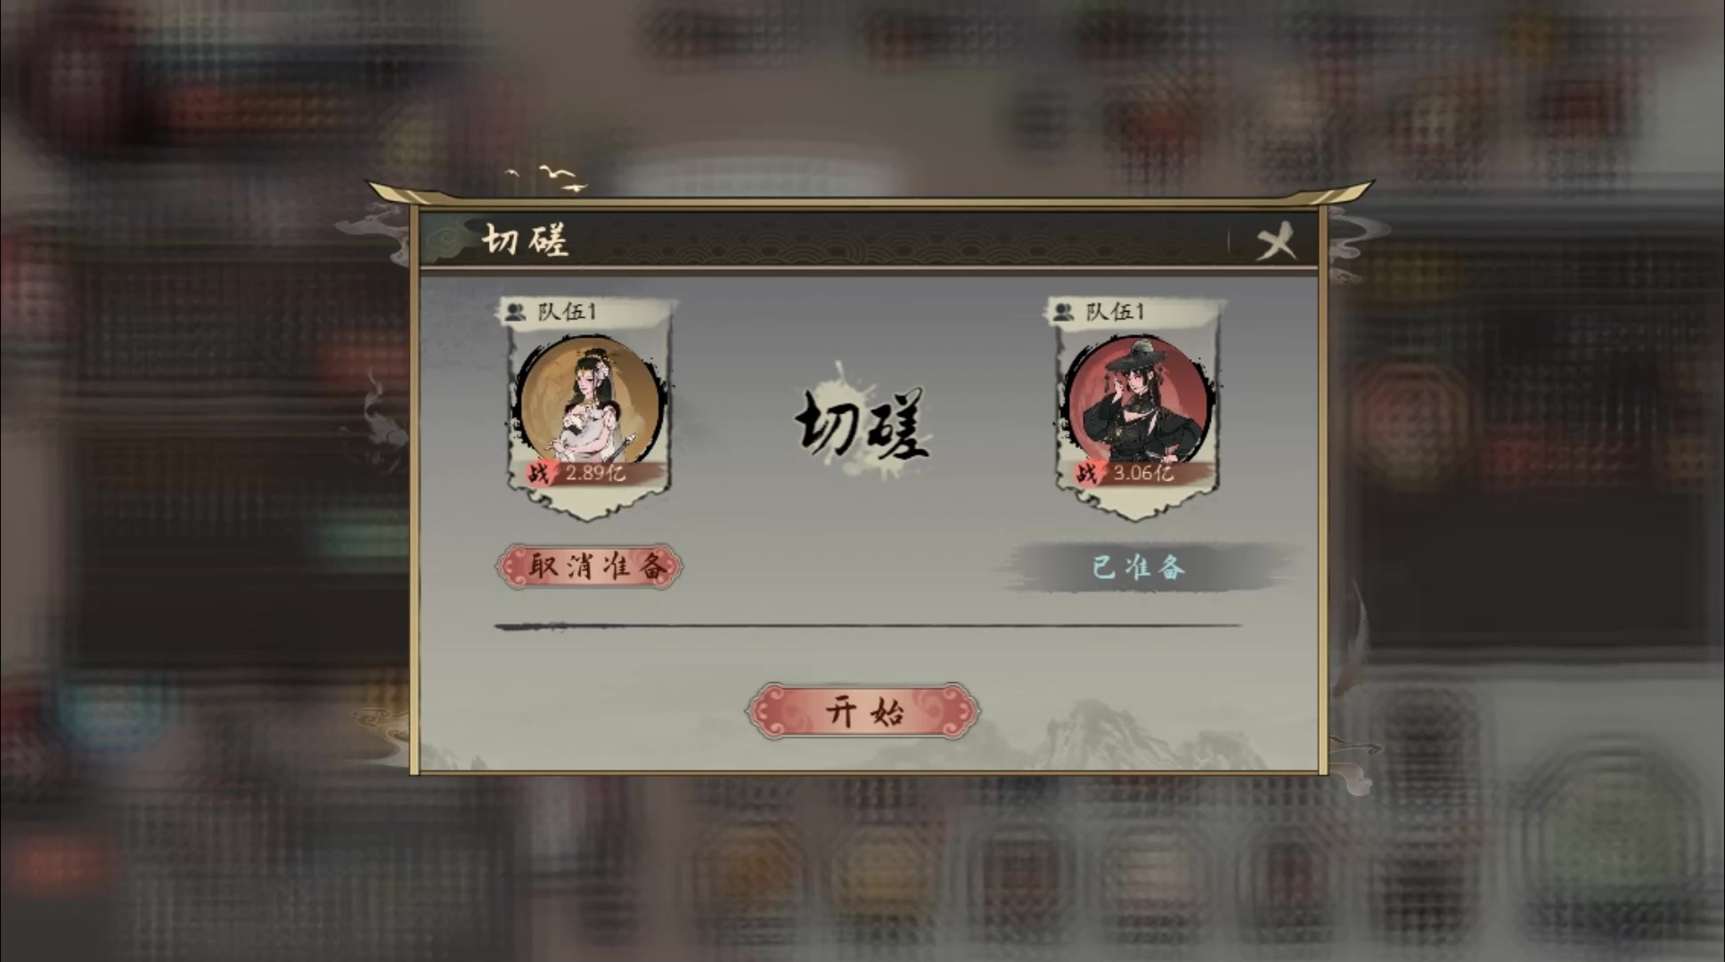Click people icon beside right 队伍1
The height and width of the screenshot is (962, 1725).
point(1064,312)
